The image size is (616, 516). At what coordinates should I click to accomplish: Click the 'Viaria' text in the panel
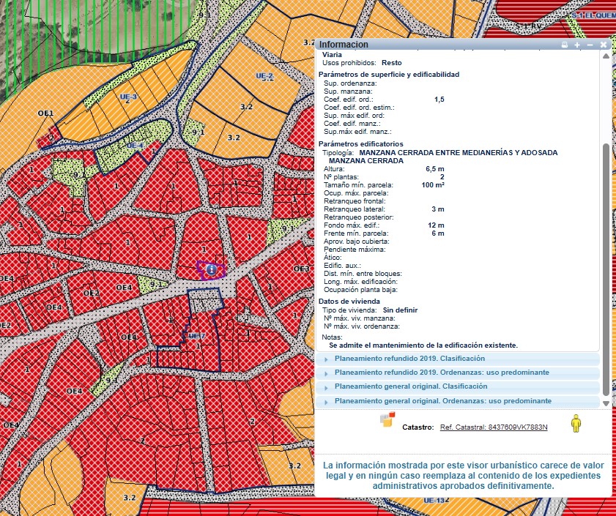[x=332, y=55]
